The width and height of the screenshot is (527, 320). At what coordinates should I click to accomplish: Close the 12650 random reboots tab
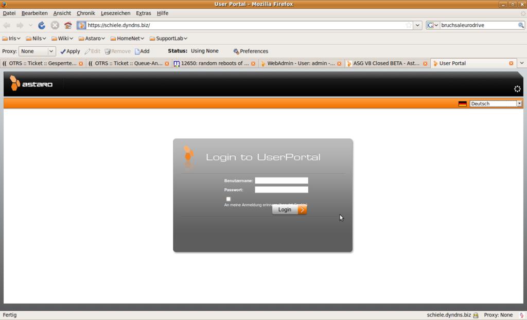pos(253,63)
